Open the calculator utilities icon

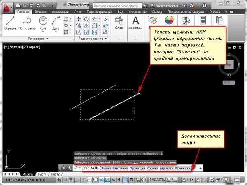pos(203,20)
